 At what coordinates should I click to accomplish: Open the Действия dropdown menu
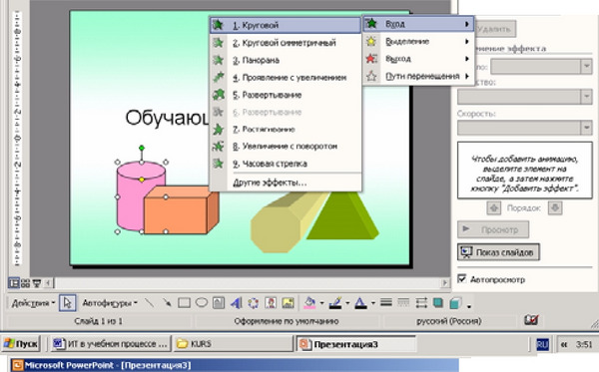click(33, 303)
